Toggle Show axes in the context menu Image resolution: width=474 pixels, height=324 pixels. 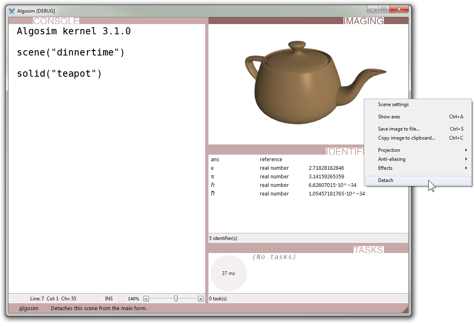[x=389, y=117]
